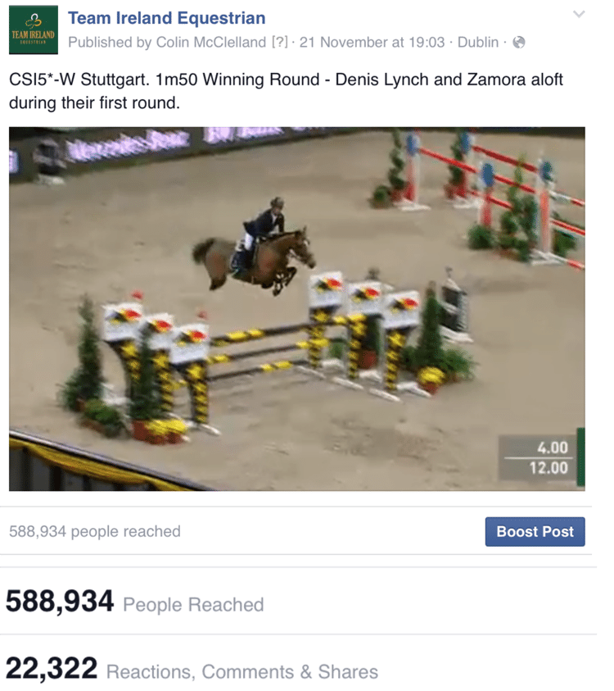This screenshot has height=691, width=614.
Task: Click the [?] help marker after publisher name
Action: [x=279, y=43]
